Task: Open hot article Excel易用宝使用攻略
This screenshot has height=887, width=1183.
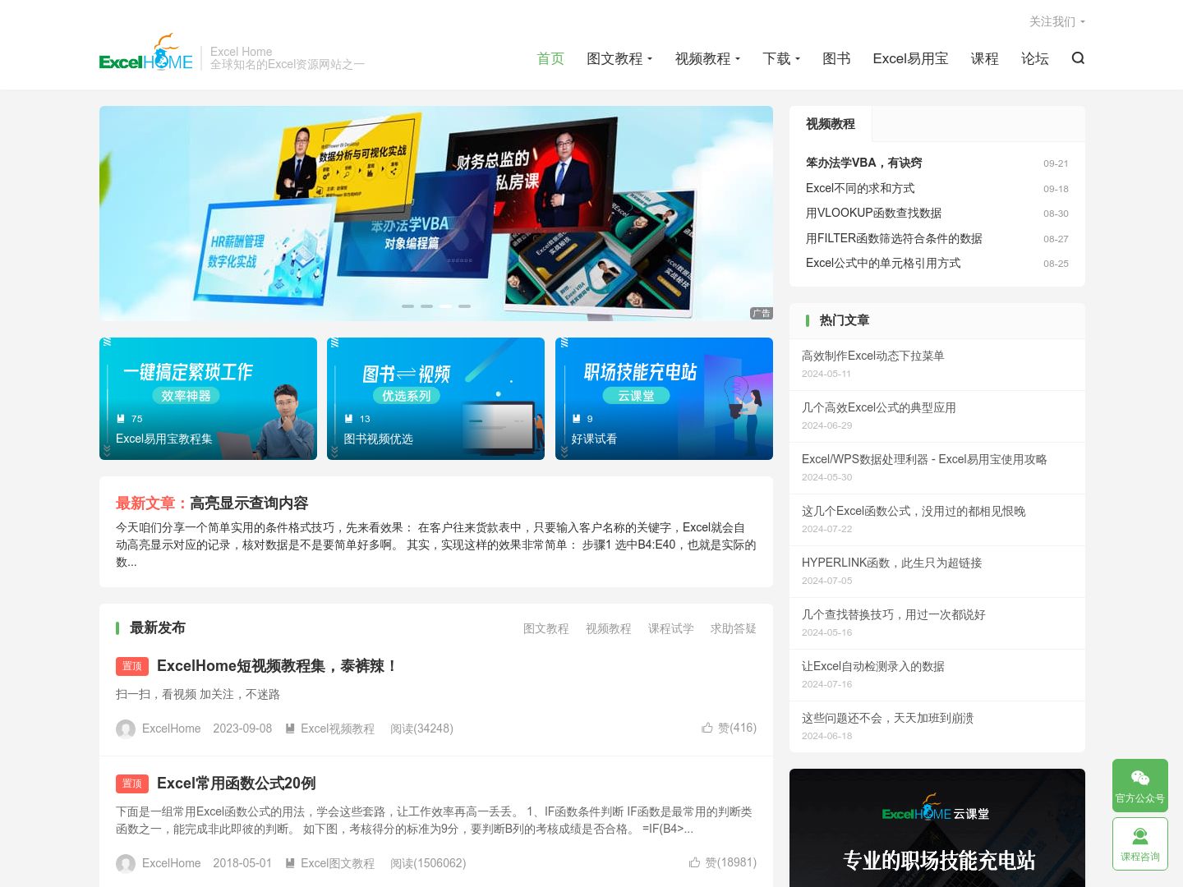Action: [x=924, y=459]
